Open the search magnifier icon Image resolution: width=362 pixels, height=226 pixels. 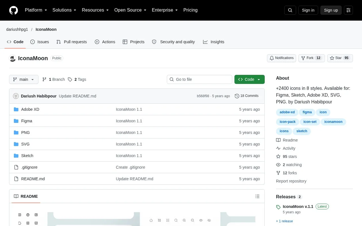click(290, 10)
